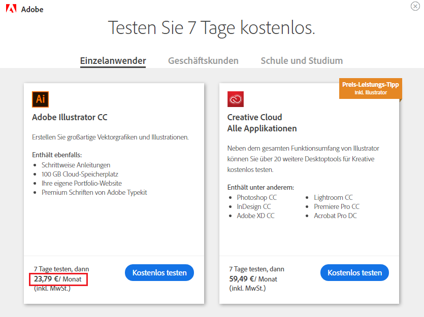Start free Illustrator trial with Kostenlos testen
The image size is (424, 317).
coord(159,273)
